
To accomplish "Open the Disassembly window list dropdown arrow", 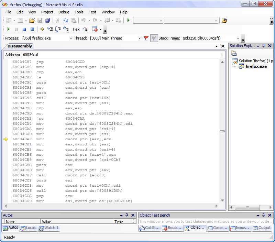I will pos(217,46).
